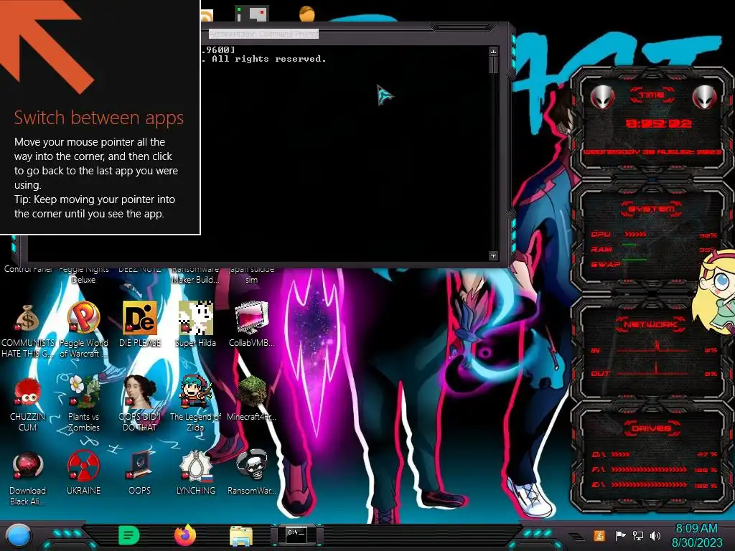Viewport: 735px width, 551px height.
Task: Click the F:\ drive usage bar
Action: click(649, 469)
